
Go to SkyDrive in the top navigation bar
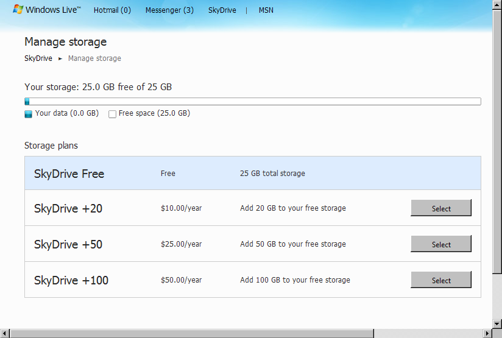pyautogui.click(x=222, y=10)
